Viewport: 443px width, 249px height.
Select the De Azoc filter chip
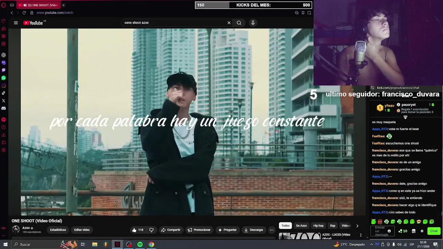tap(301, 226)
